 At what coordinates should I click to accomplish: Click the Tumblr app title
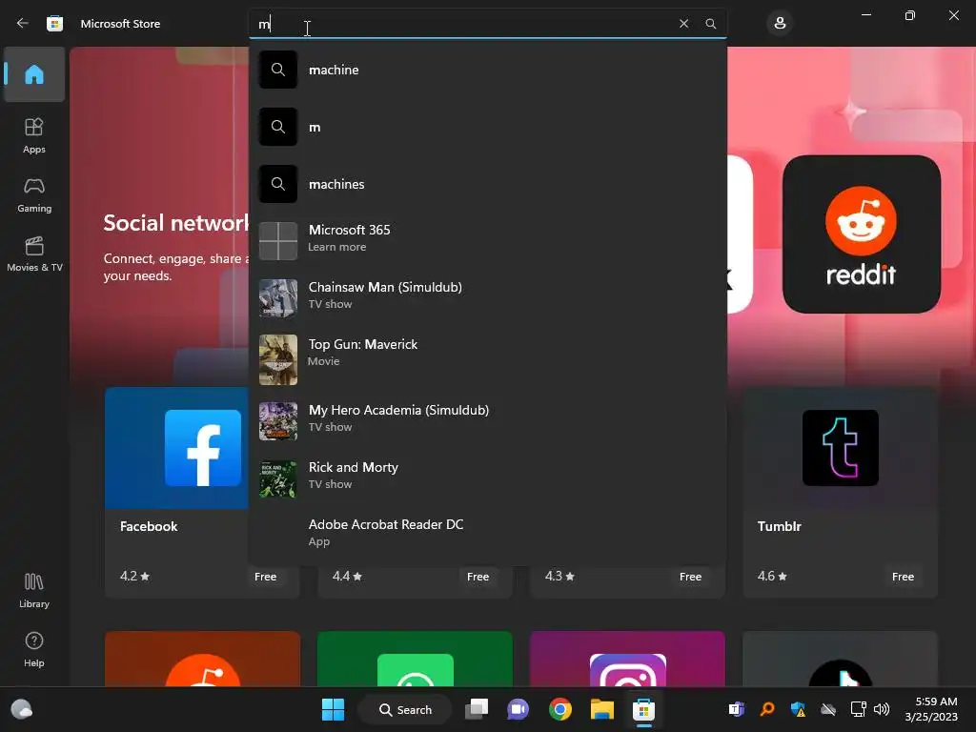point(780,526)
